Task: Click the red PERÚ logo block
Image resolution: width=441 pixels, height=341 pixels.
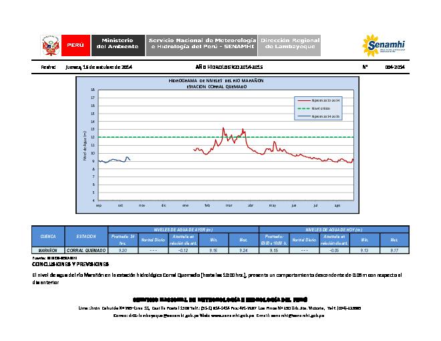Action: pos(75,45)
